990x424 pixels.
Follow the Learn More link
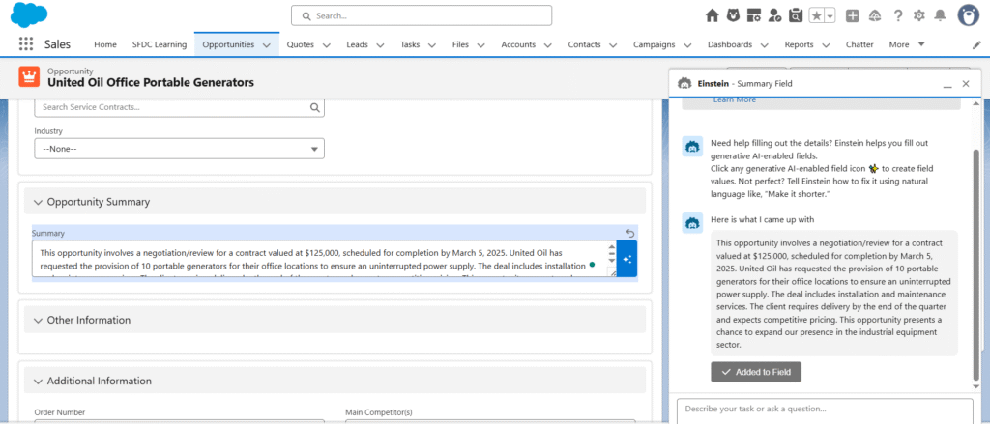[x=734, y=99]
